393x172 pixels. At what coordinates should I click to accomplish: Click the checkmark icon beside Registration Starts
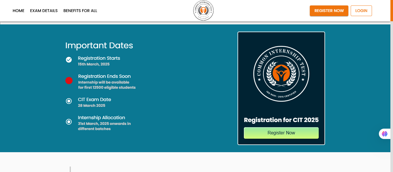(x=69, y=60)
